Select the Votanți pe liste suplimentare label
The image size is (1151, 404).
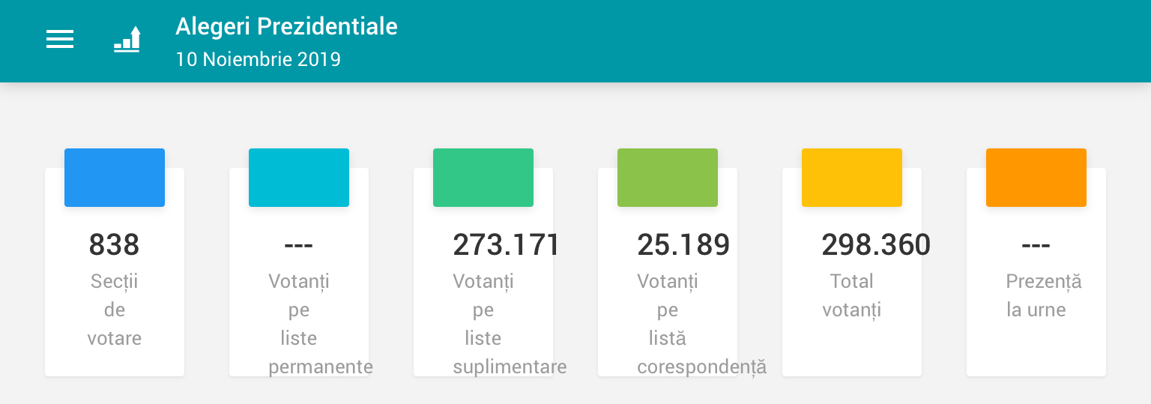coord(483,324)
